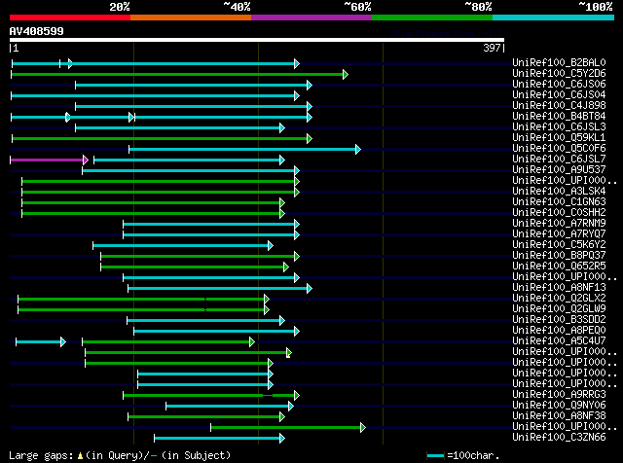The width and height of the screenshot is (623, 463).
Task: Select the UniRef100_C3ZN66 label
Action: [559, 438]
